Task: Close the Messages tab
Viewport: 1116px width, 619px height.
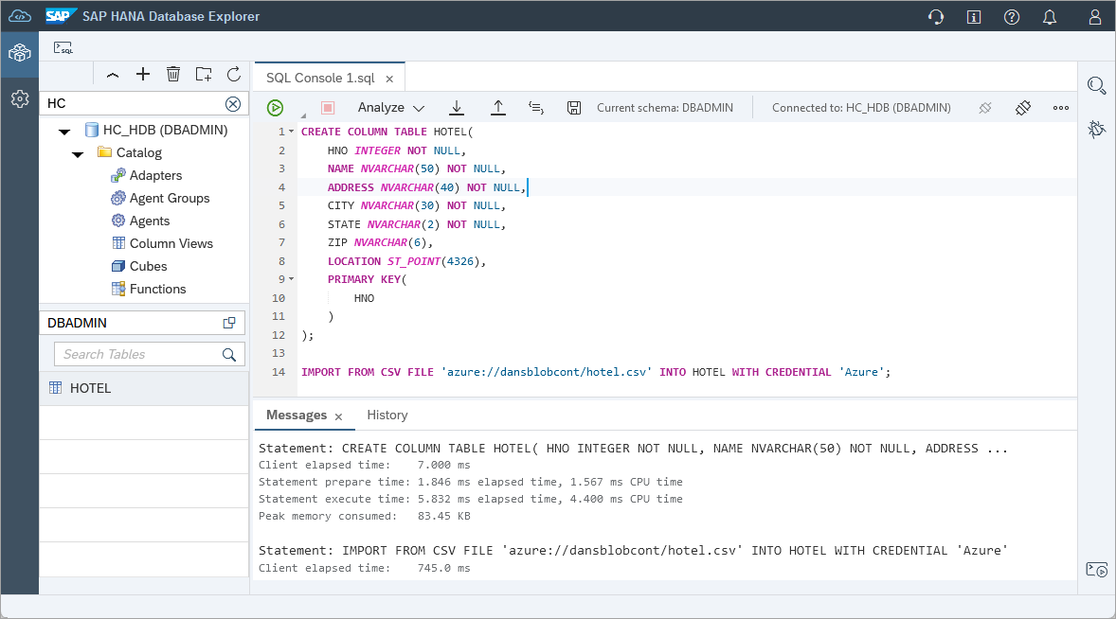Action: 339,417
